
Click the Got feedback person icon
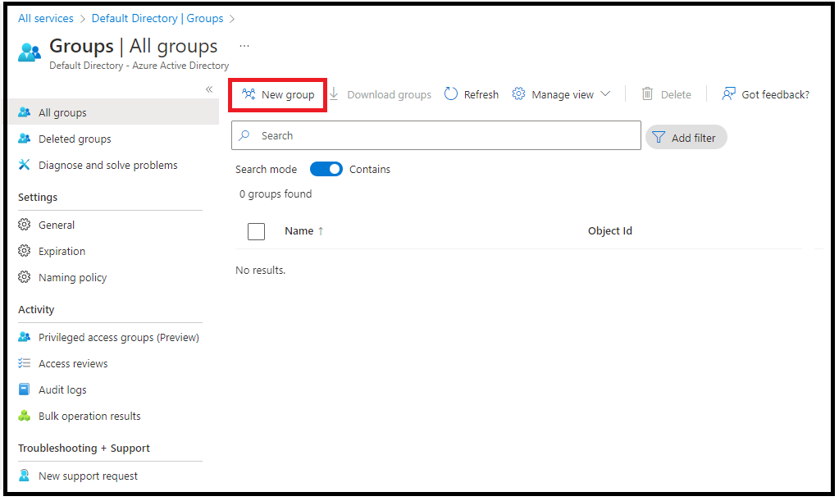click(x=729, y=94)
